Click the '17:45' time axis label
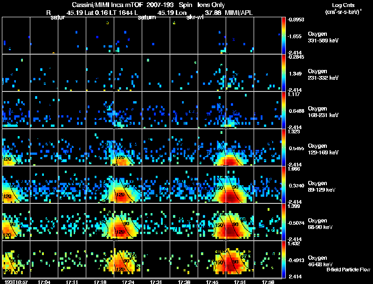The image size is (373, 284). point(212,282)
